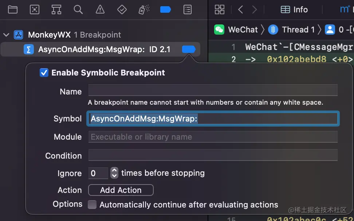Click the m+ icon at top right of editor
This screenshot has height=221, width=354.
click(345, 9)
